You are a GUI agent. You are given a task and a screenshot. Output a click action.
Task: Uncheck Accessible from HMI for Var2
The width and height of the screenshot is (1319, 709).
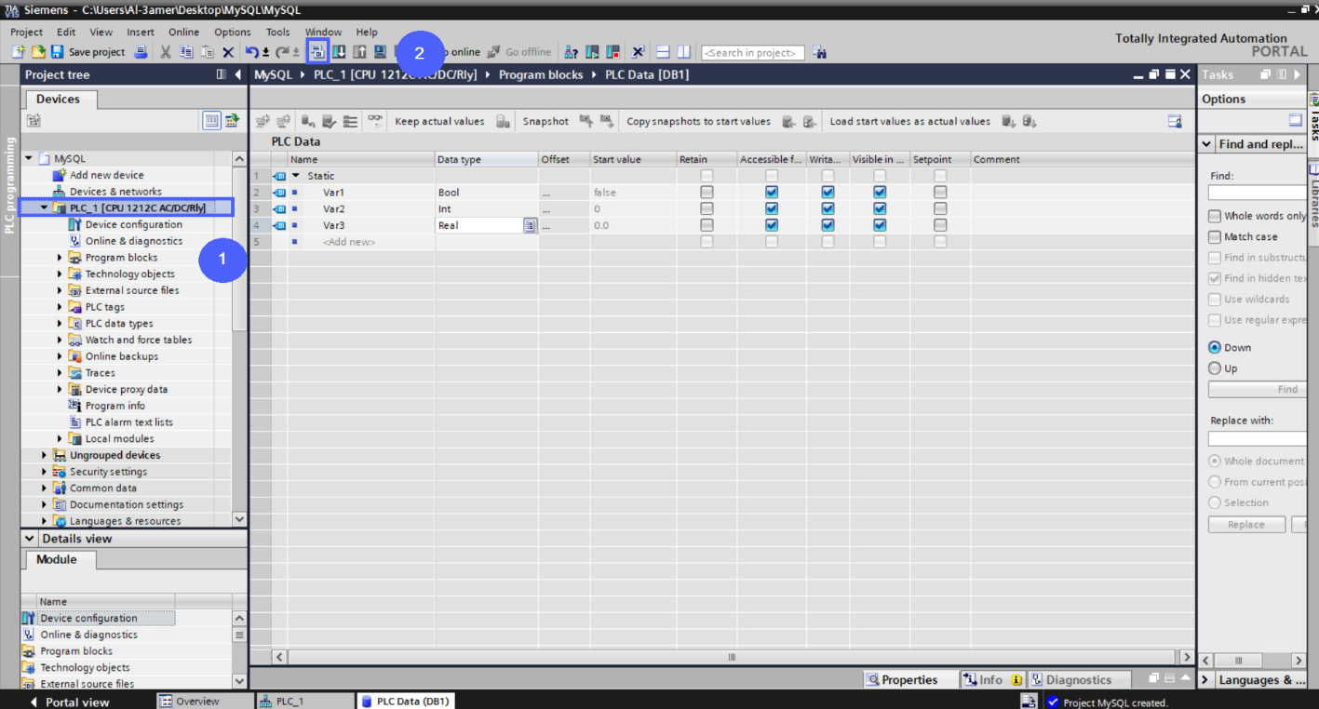pos(771,208)
